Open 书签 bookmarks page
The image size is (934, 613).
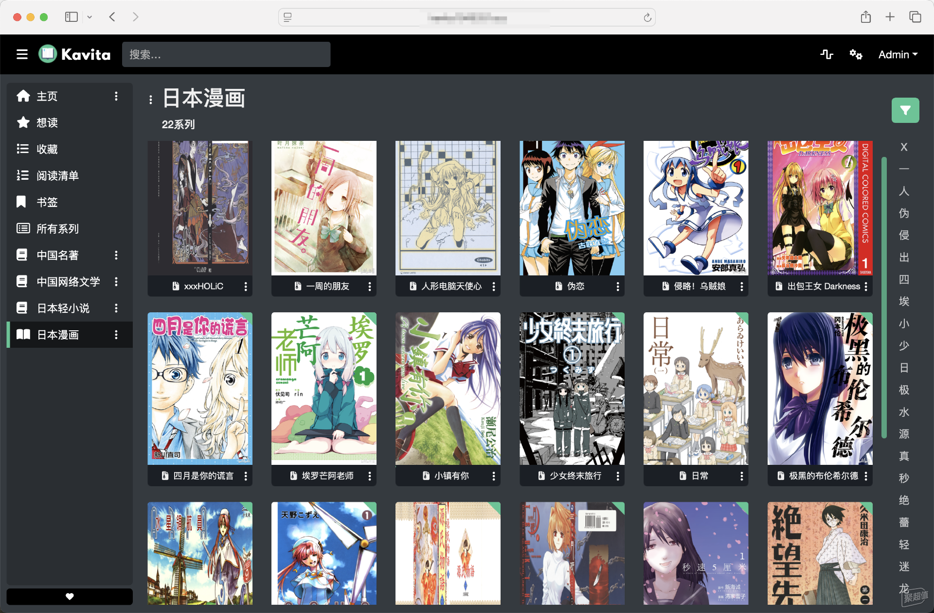pyautogui.click(x=47, y=202)
